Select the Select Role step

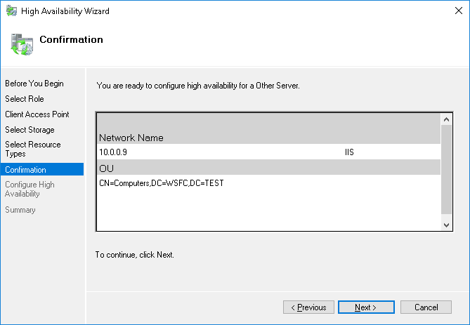pyautogui.click(x=25, y=99)
